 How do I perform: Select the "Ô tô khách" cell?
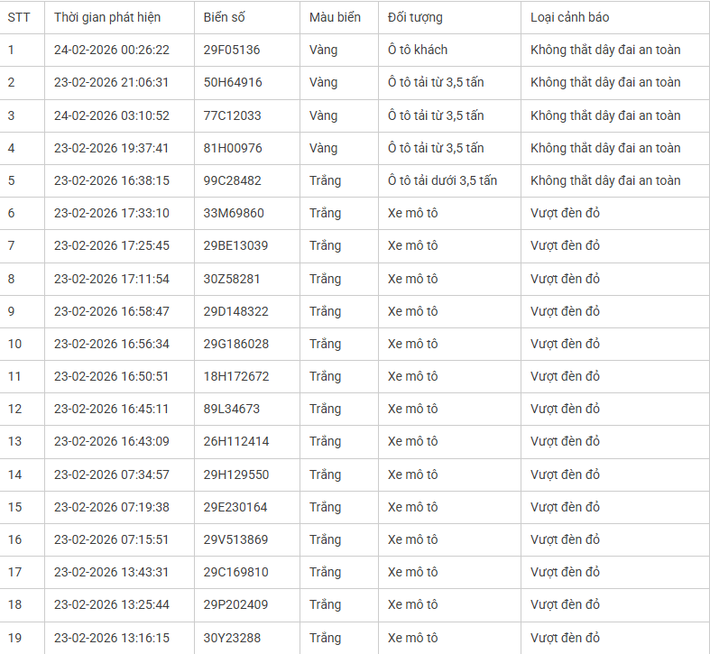click(418, 50)
